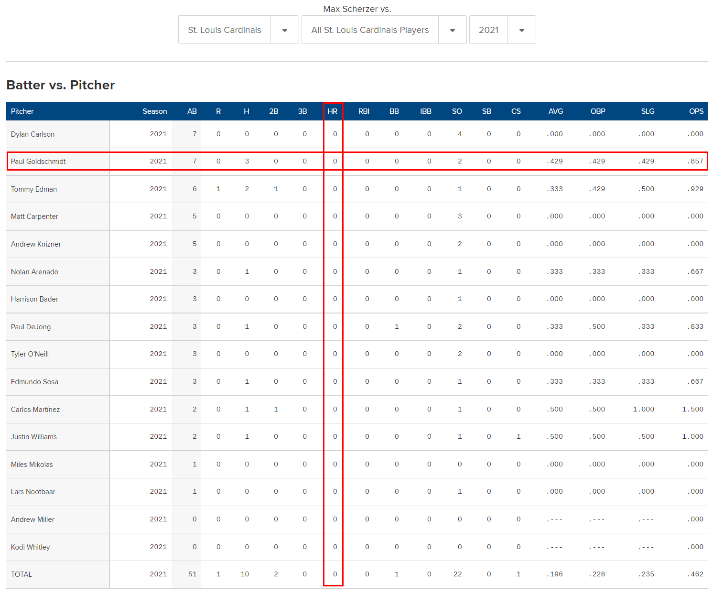712x595 pixels.
Task: Select Tyler O'Neill in the table
Action: coord(30,354)
